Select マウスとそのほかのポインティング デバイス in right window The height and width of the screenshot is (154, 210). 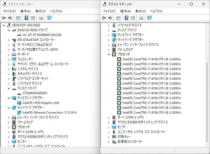[143, 122]
